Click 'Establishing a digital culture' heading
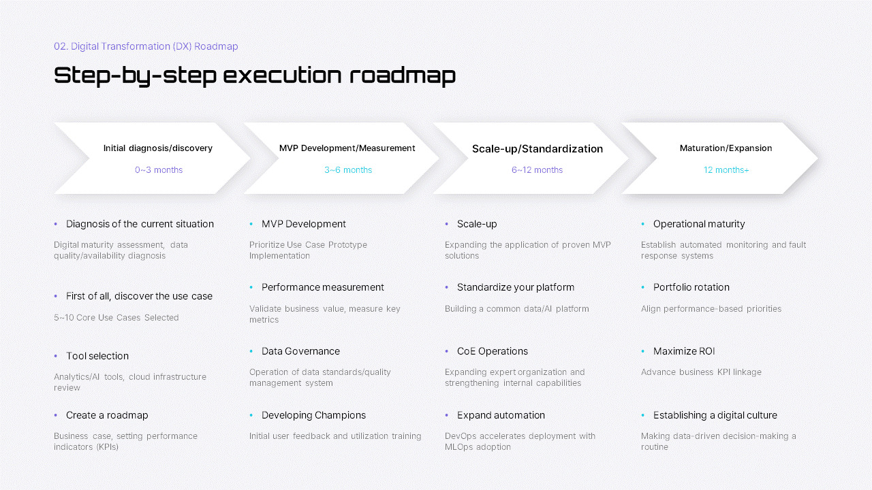This screenshot has width=872, height=490. tap(715, 415)
